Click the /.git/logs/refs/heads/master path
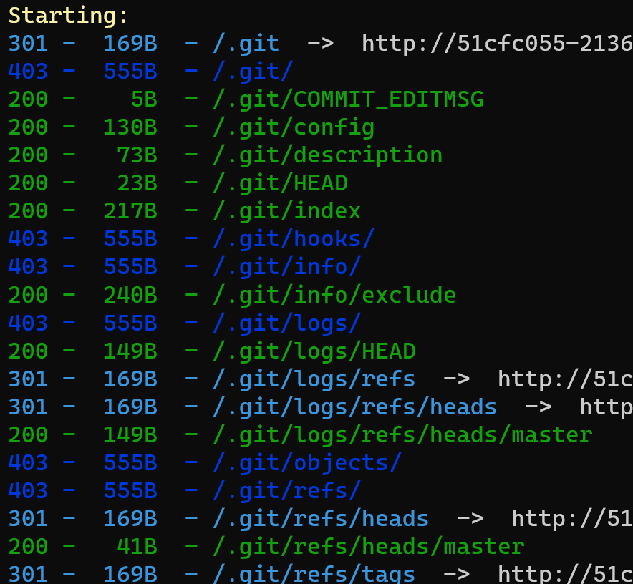633x584 pixels. point(402,434)
